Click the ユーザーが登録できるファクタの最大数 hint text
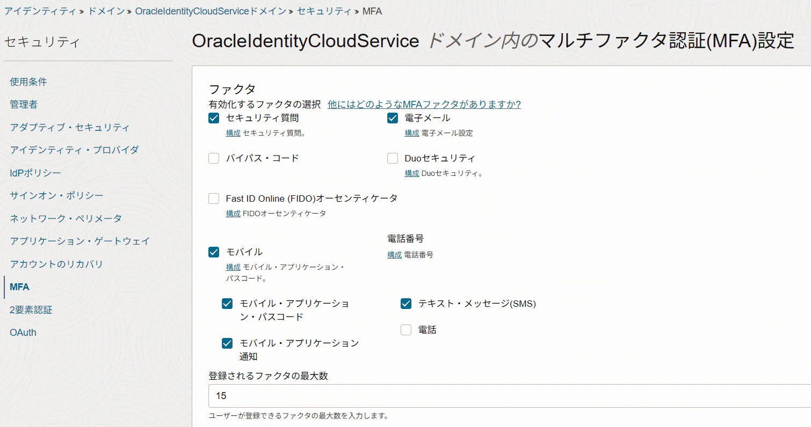Image resolution: width=811 pixels, height=427 pixels. click(x=298, y=416)
